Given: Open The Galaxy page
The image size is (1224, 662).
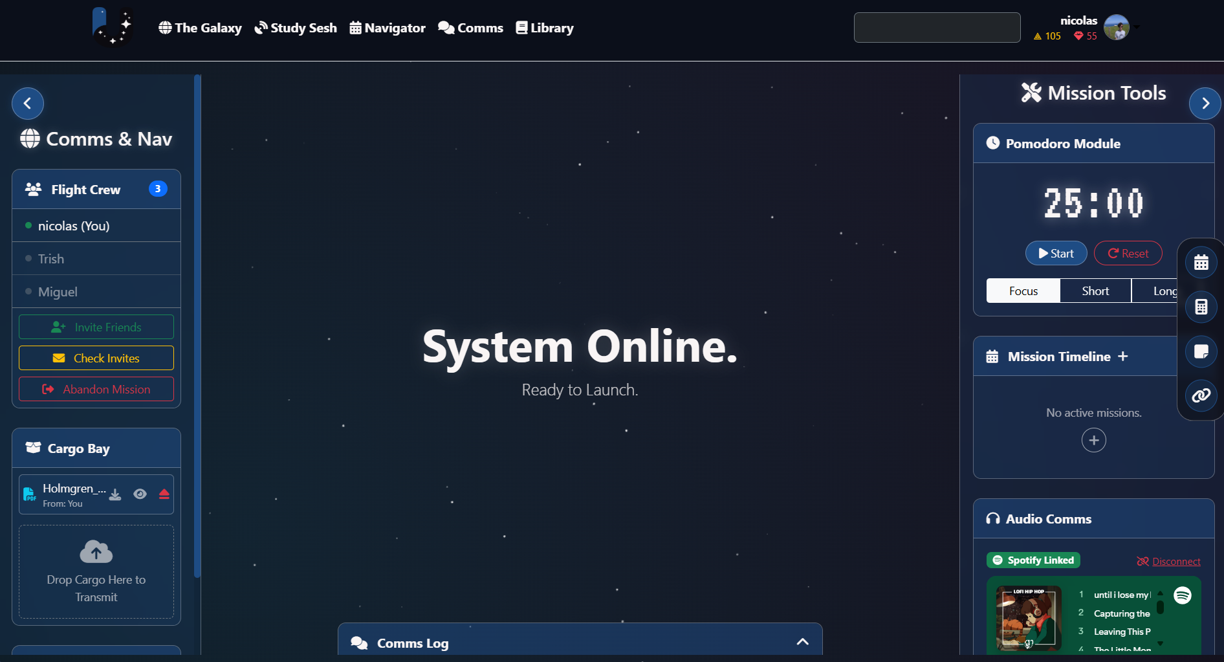Looking at the screenshot, I should pos(200,28).
